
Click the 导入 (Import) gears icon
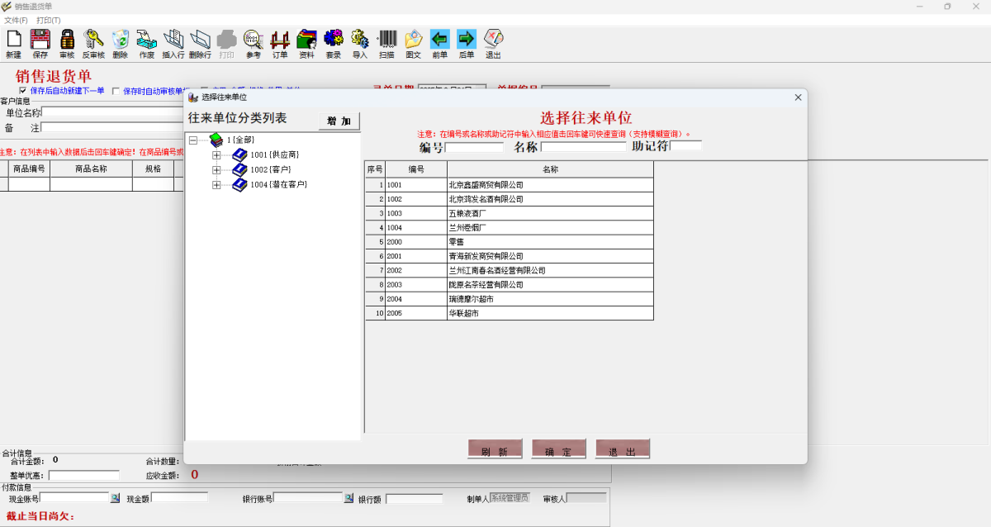(x=359, y=38)
